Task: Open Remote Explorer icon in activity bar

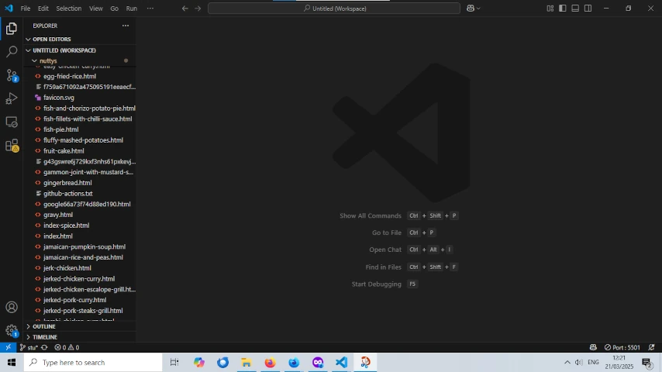Action: 12,122
